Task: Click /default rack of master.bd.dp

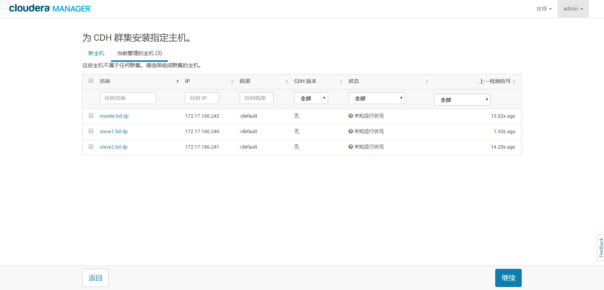Action: [248, 116]
